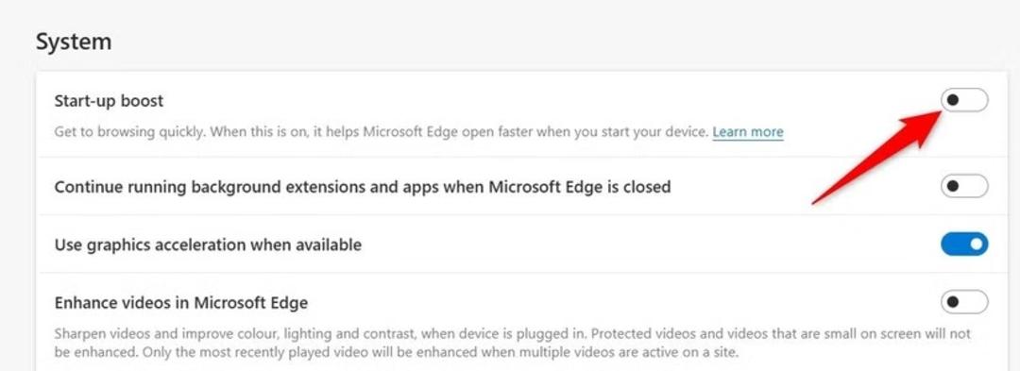Click 'Enhance videos in Microsoft Edge' label
The width and height of the screenshot is (1020, 371).
180,303
